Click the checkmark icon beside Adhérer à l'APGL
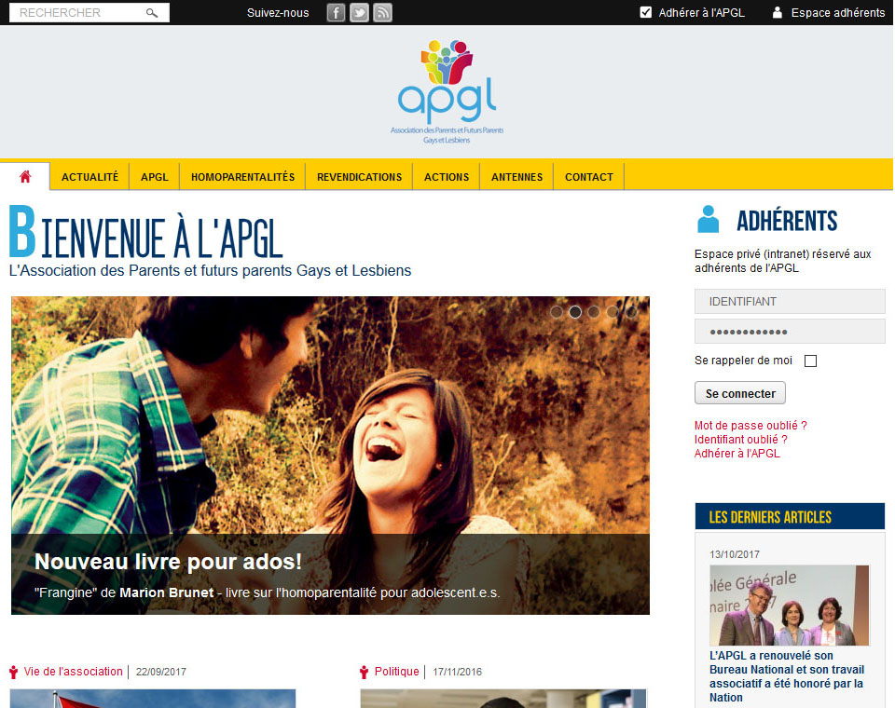 coord(645,12)
